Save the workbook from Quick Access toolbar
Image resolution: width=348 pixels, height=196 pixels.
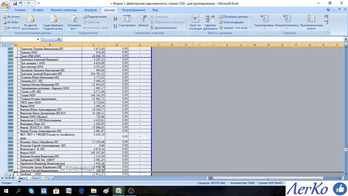pyautogui.click(x=15, y=3)
